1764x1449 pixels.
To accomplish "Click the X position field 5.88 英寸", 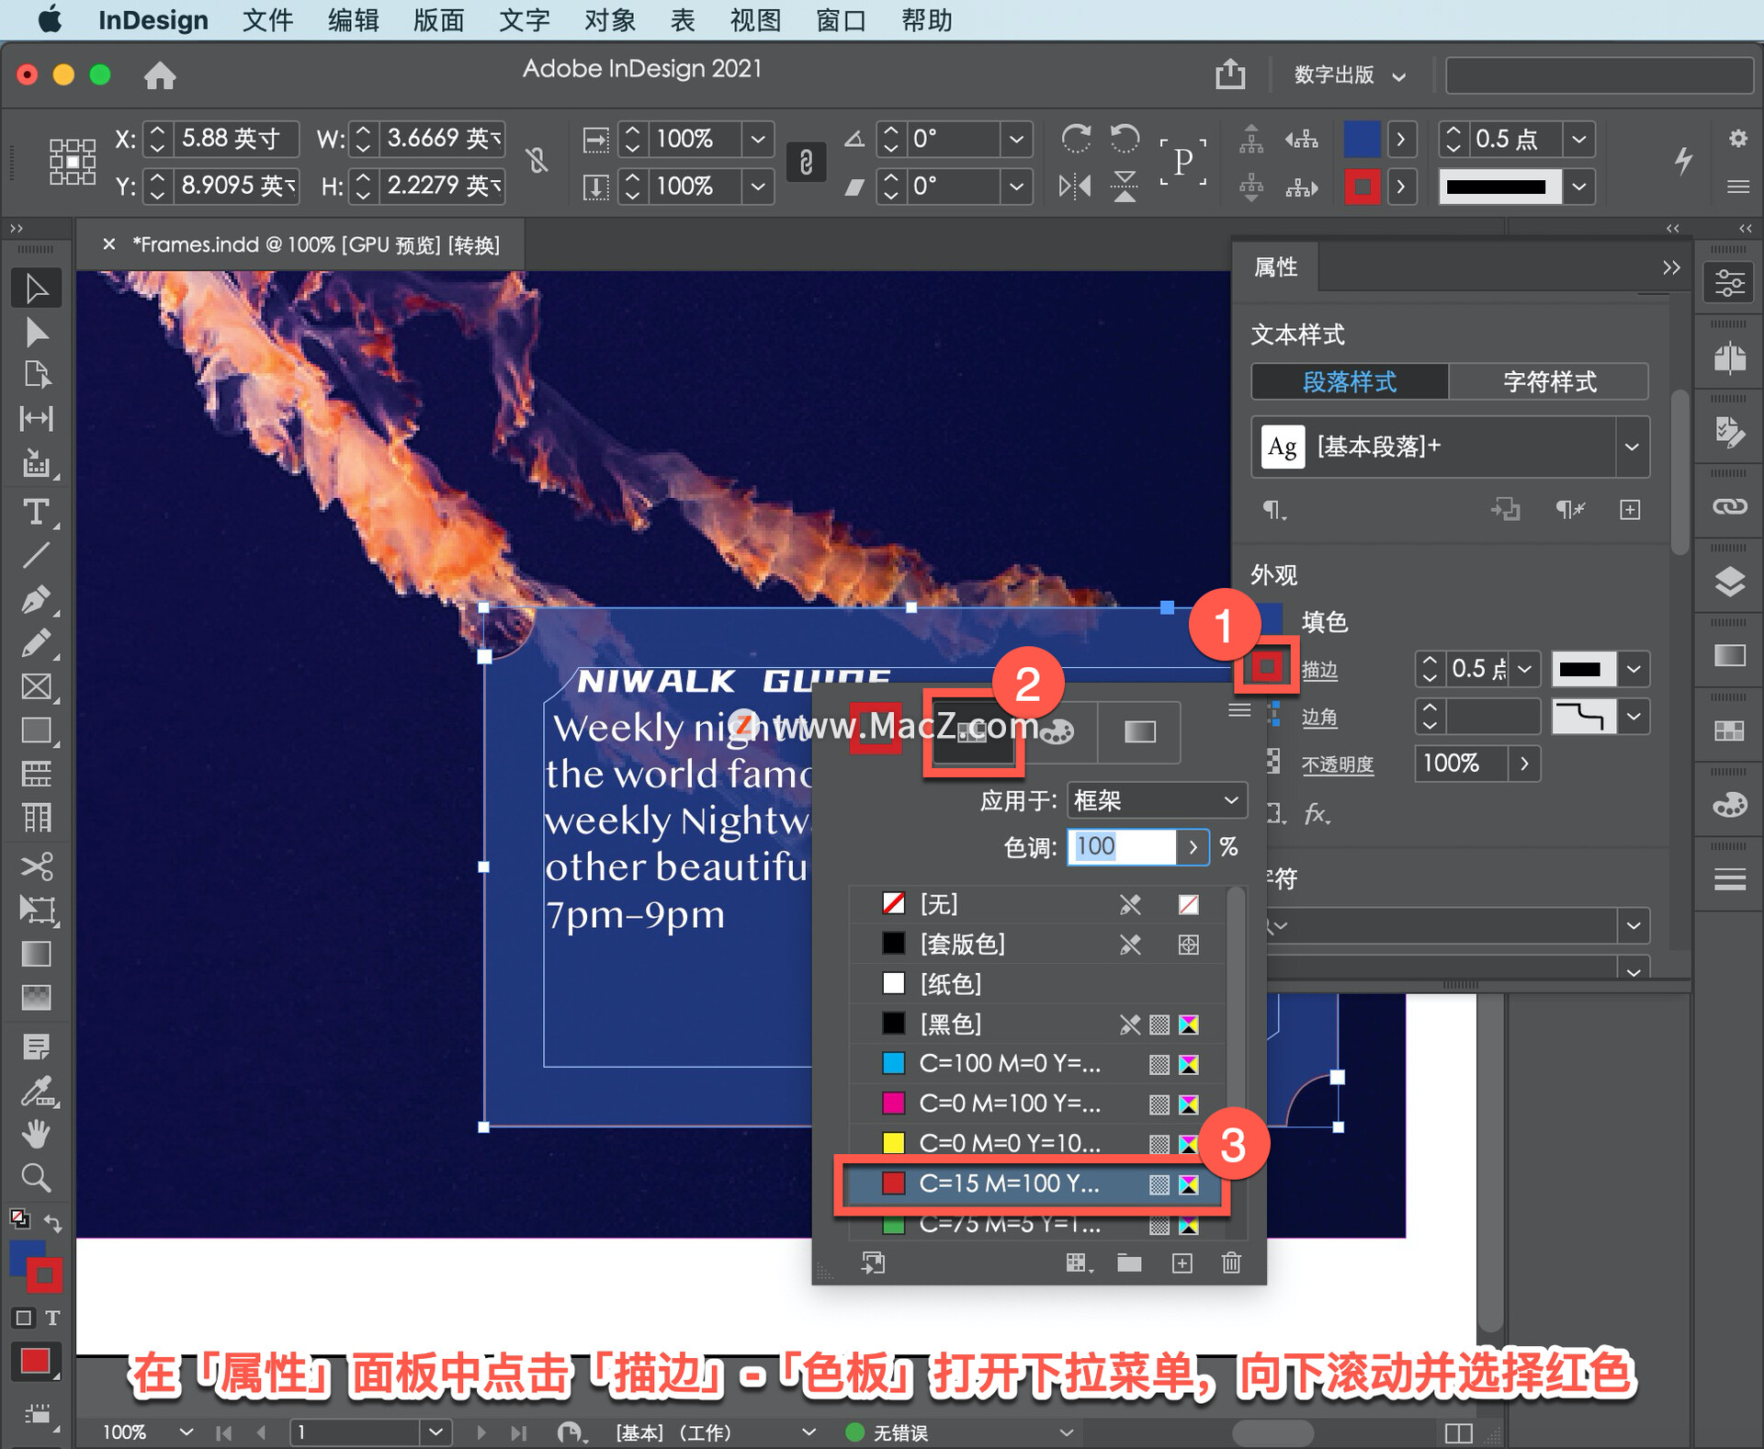I will [234, 139].
